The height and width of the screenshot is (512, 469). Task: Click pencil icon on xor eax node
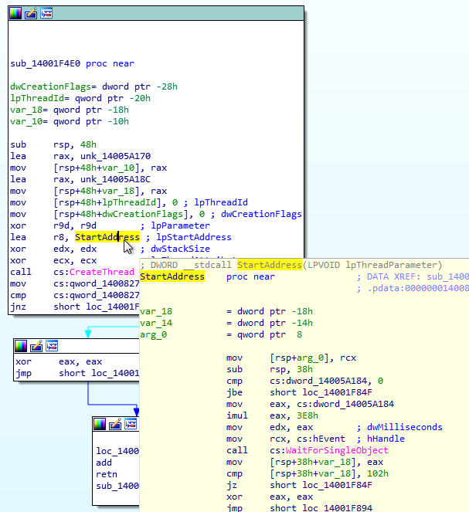coord(36,346)
